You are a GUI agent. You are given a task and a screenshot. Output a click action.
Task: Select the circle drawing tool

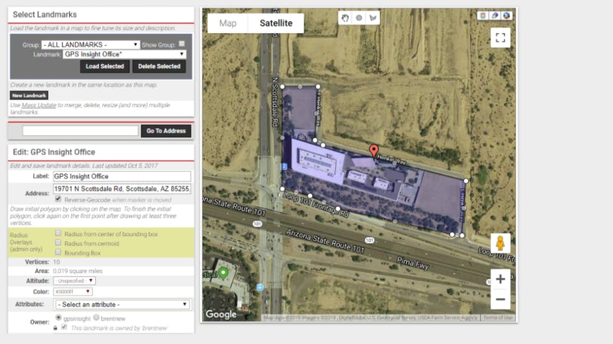(x=359, y=18)
